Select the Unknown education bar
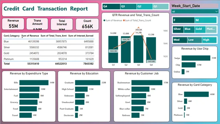220x124 pixels. click(x=80, y=96)
